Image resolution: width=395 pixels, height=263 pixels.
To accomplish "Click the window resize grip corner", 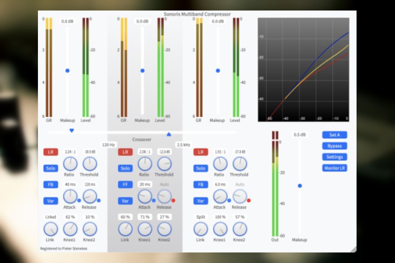I will pos(354,249).
